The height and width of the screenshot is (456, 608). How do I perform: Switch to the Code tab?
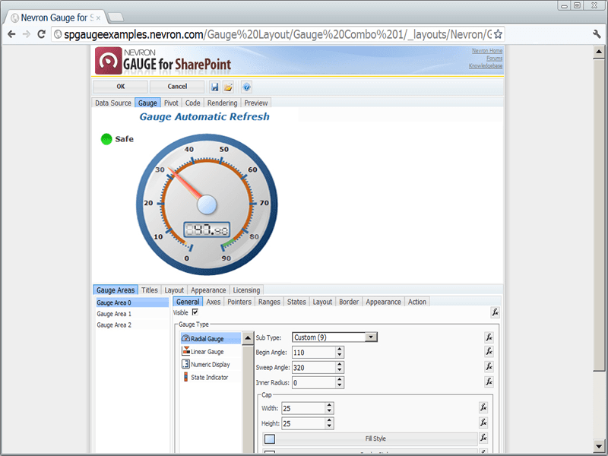click(x=193, y=103)
